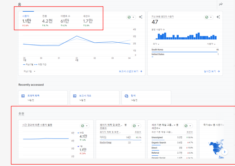The image size is (235, 166).
Task: Open the 실시간 보기 link
Action: click(211, 71)
